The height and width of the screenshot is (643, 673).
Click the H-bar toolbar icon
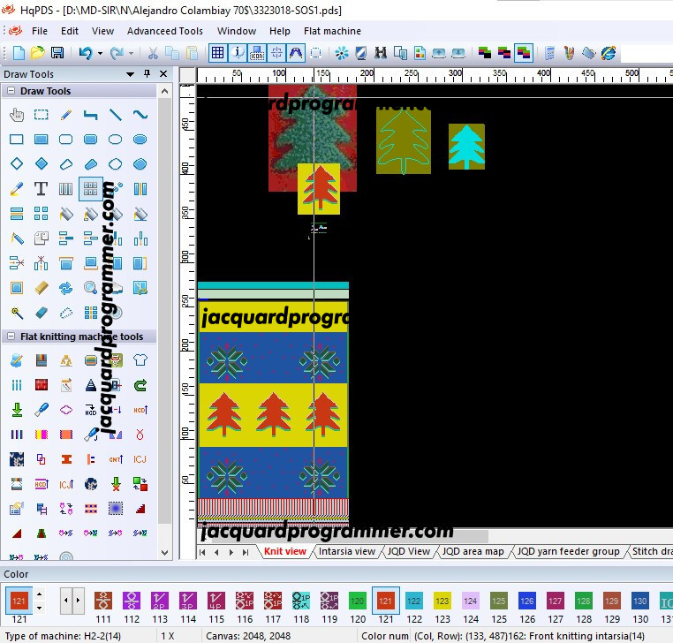[381, 53]
